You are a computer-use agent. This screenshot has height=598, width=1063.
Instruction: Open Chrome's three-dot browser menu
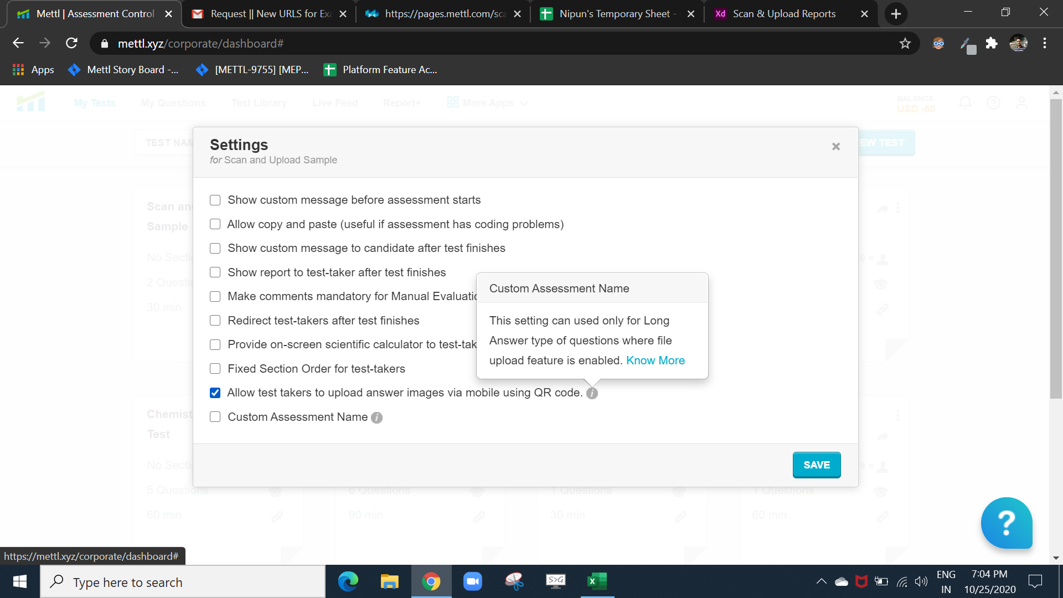[x=1045, y=43]
